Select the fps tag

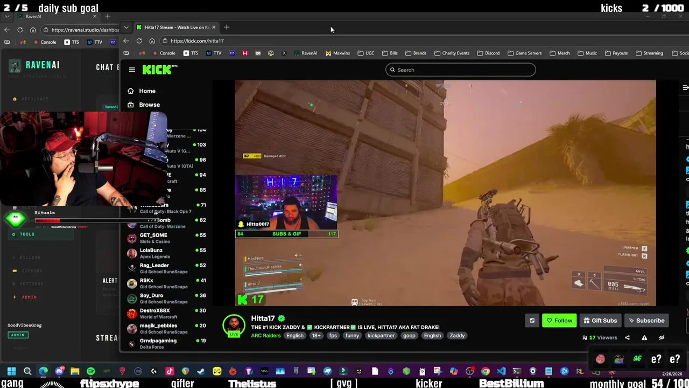pos(333,336)
